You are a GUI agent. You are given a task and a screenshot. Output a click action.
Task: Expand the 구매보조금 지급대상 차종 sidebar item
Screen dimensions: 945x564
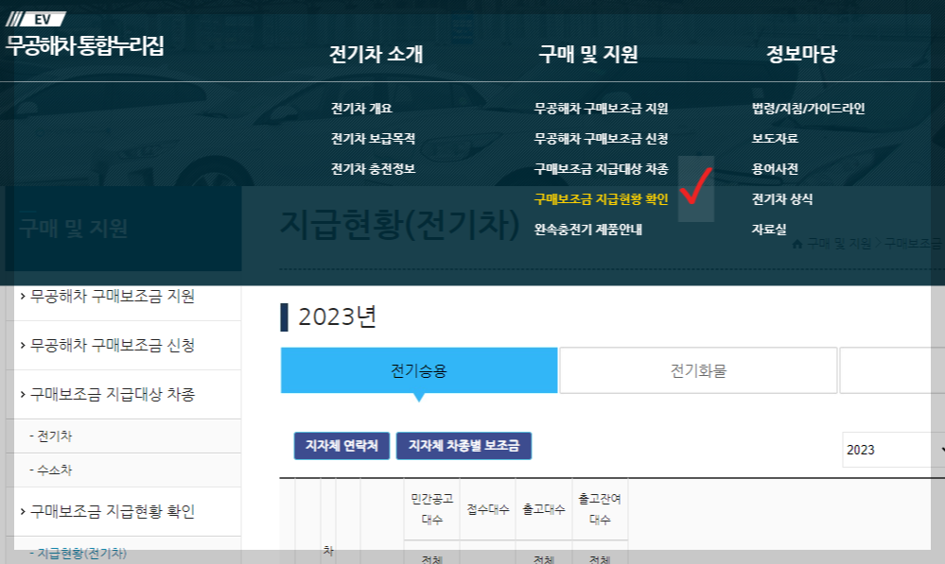click(118, 394)
